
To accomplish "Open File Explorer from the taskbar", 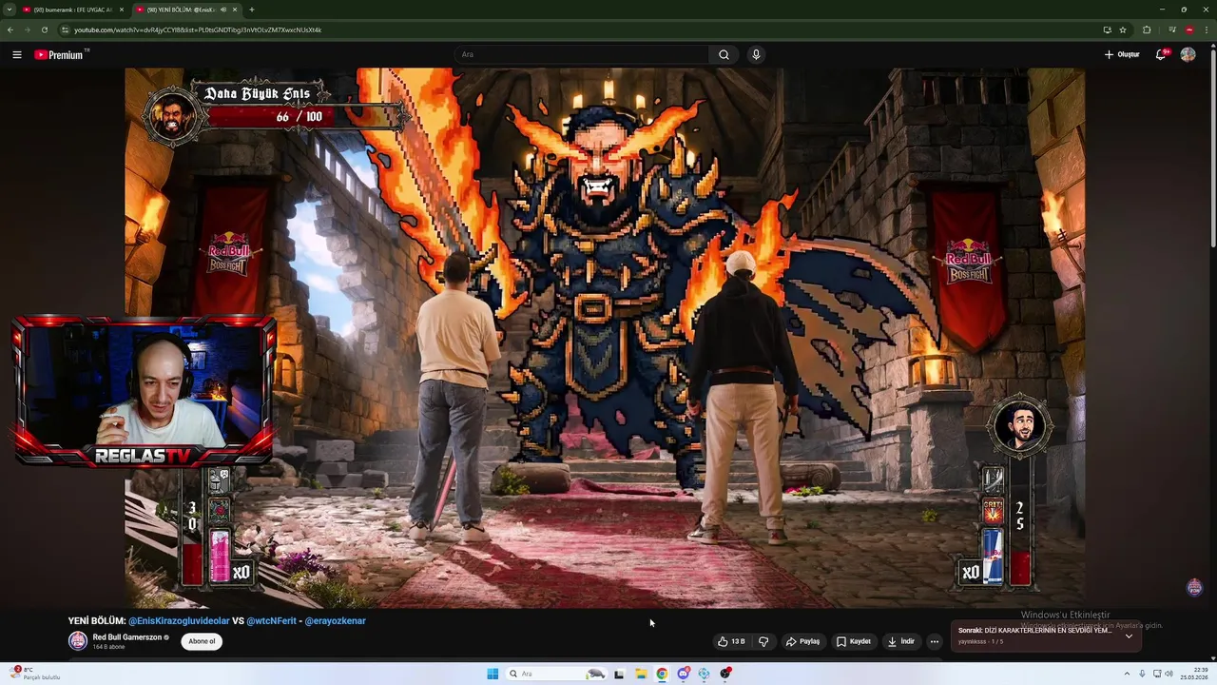I will [641, 674].
